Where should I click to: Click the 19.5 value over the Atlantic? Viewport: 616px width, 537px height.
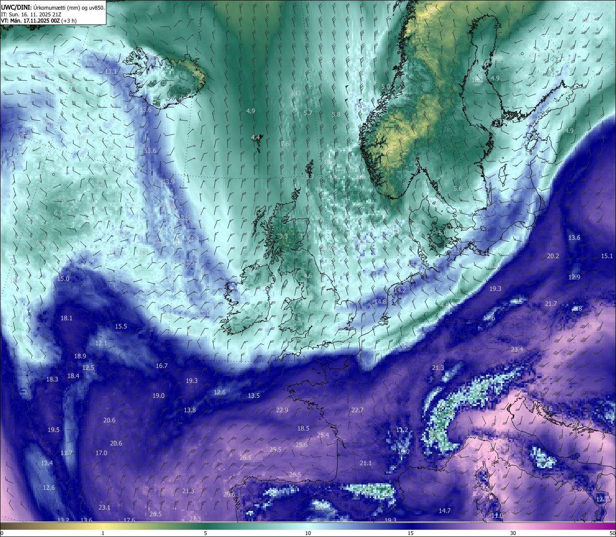pos(53,430)
